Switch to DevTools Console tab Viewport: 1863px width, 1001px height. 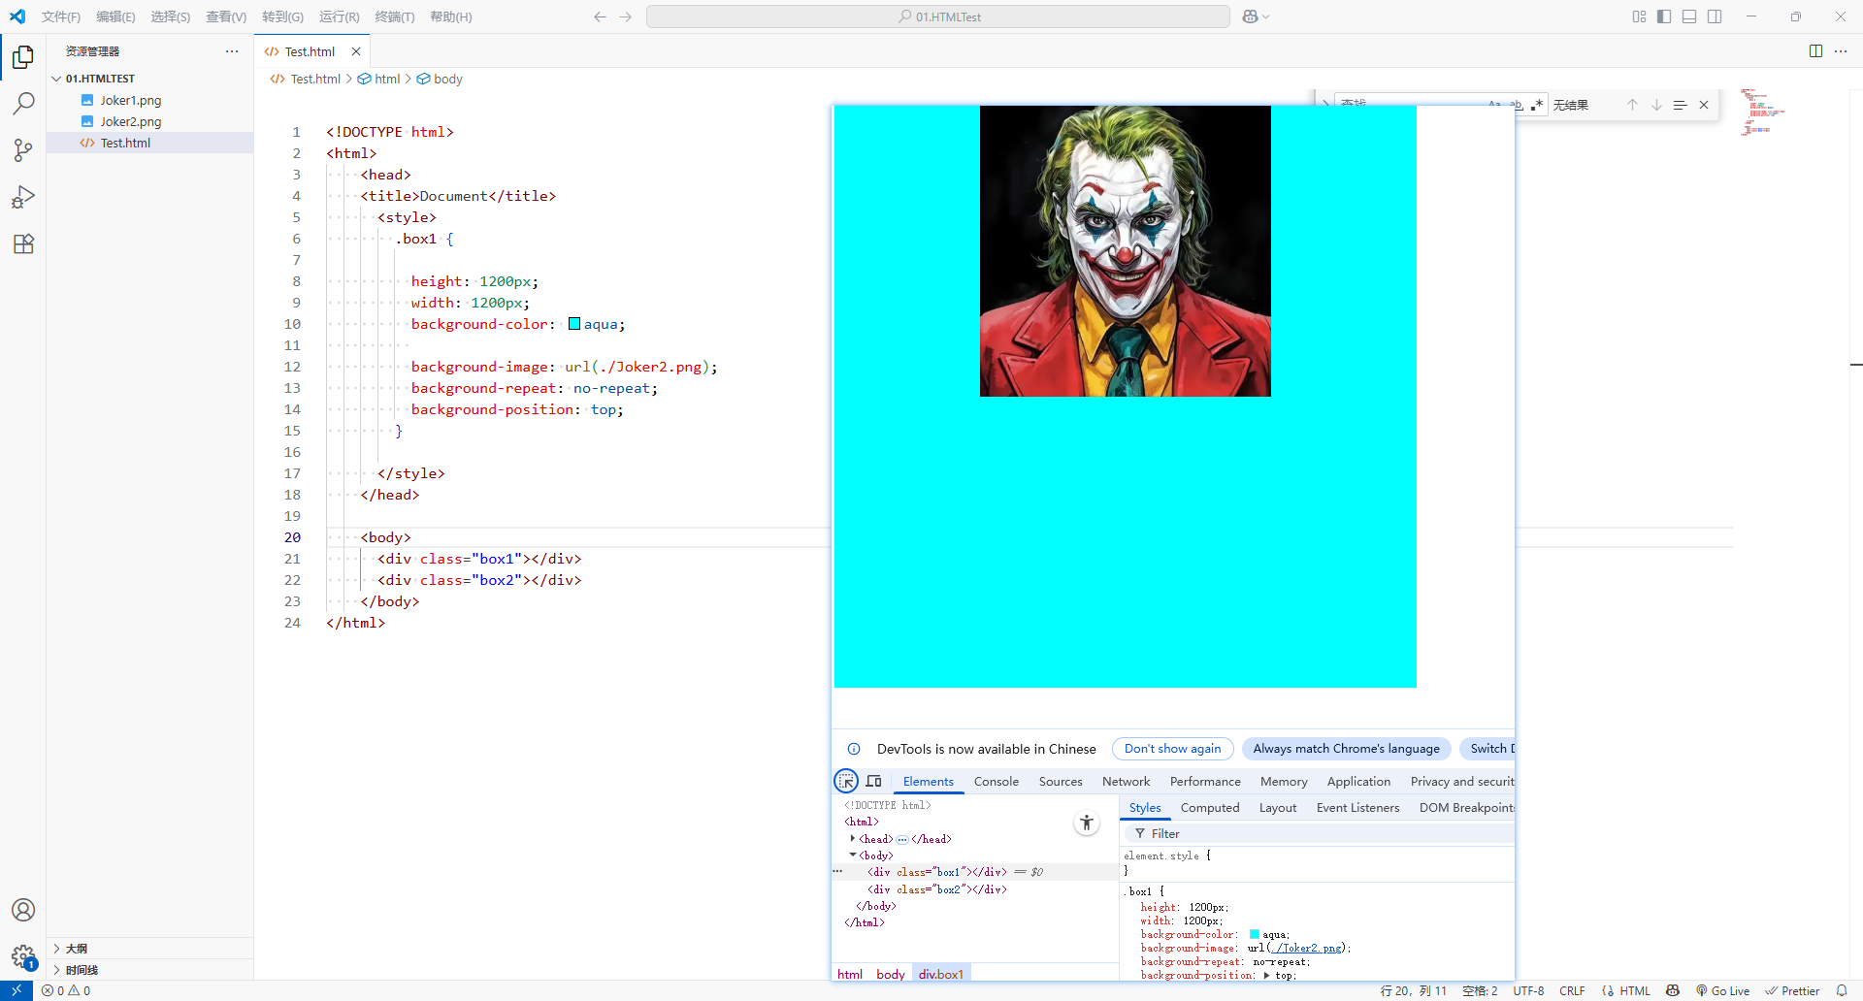point(997,781)
